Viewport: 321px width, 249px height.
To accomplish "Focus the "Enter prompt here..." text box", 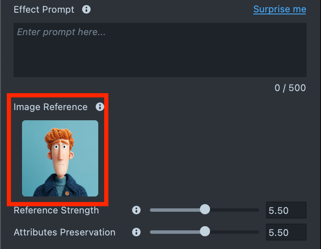I will point(160,50).
